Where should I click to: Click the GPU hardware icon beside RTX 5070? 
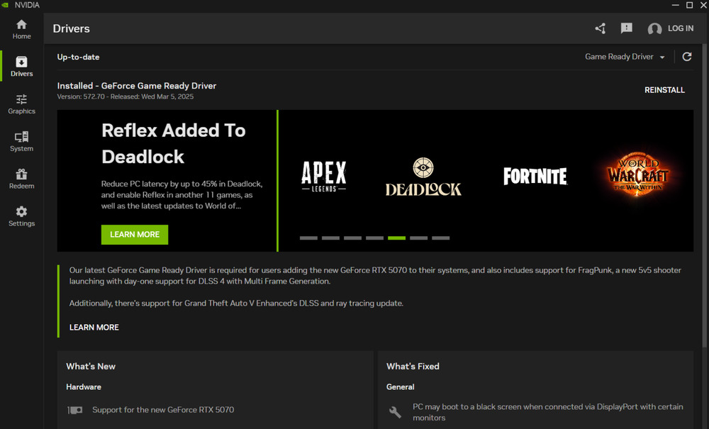(75, 410)
